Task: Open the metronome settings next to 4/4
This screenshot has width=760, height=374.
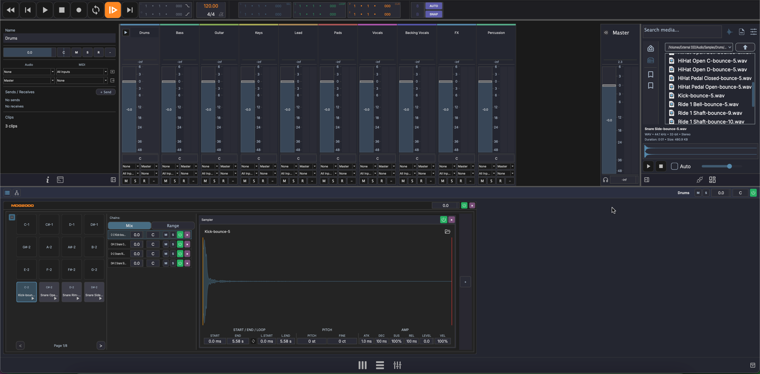Action: (220, 14)
